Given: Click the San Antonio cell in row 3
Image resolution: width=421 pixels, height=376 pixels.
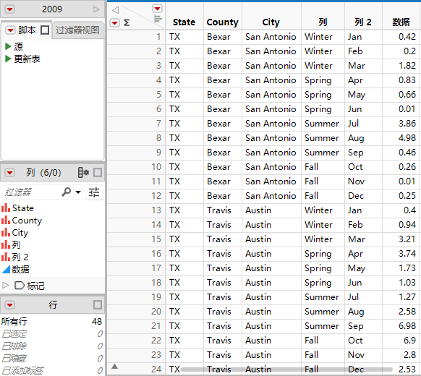Looking at the screenshot, I should [x=271, y=66].
